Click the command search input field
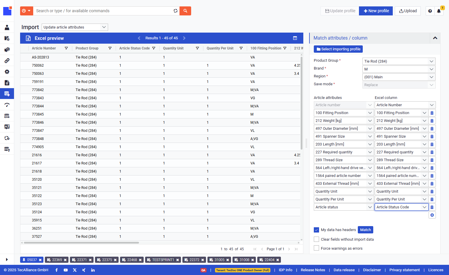449x275 pixels. (103, 11)
